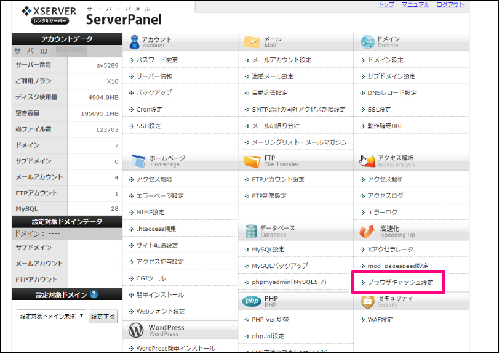Open 動作確認URL
This screenshot has height=353, width=499.
click(385, 126)
